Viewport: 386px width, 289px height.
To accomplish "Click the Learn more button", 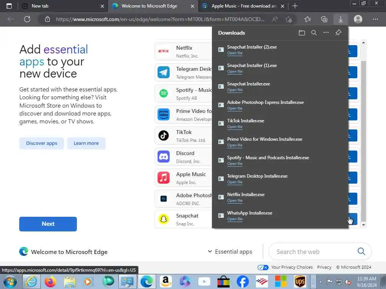I will [86, 143].
